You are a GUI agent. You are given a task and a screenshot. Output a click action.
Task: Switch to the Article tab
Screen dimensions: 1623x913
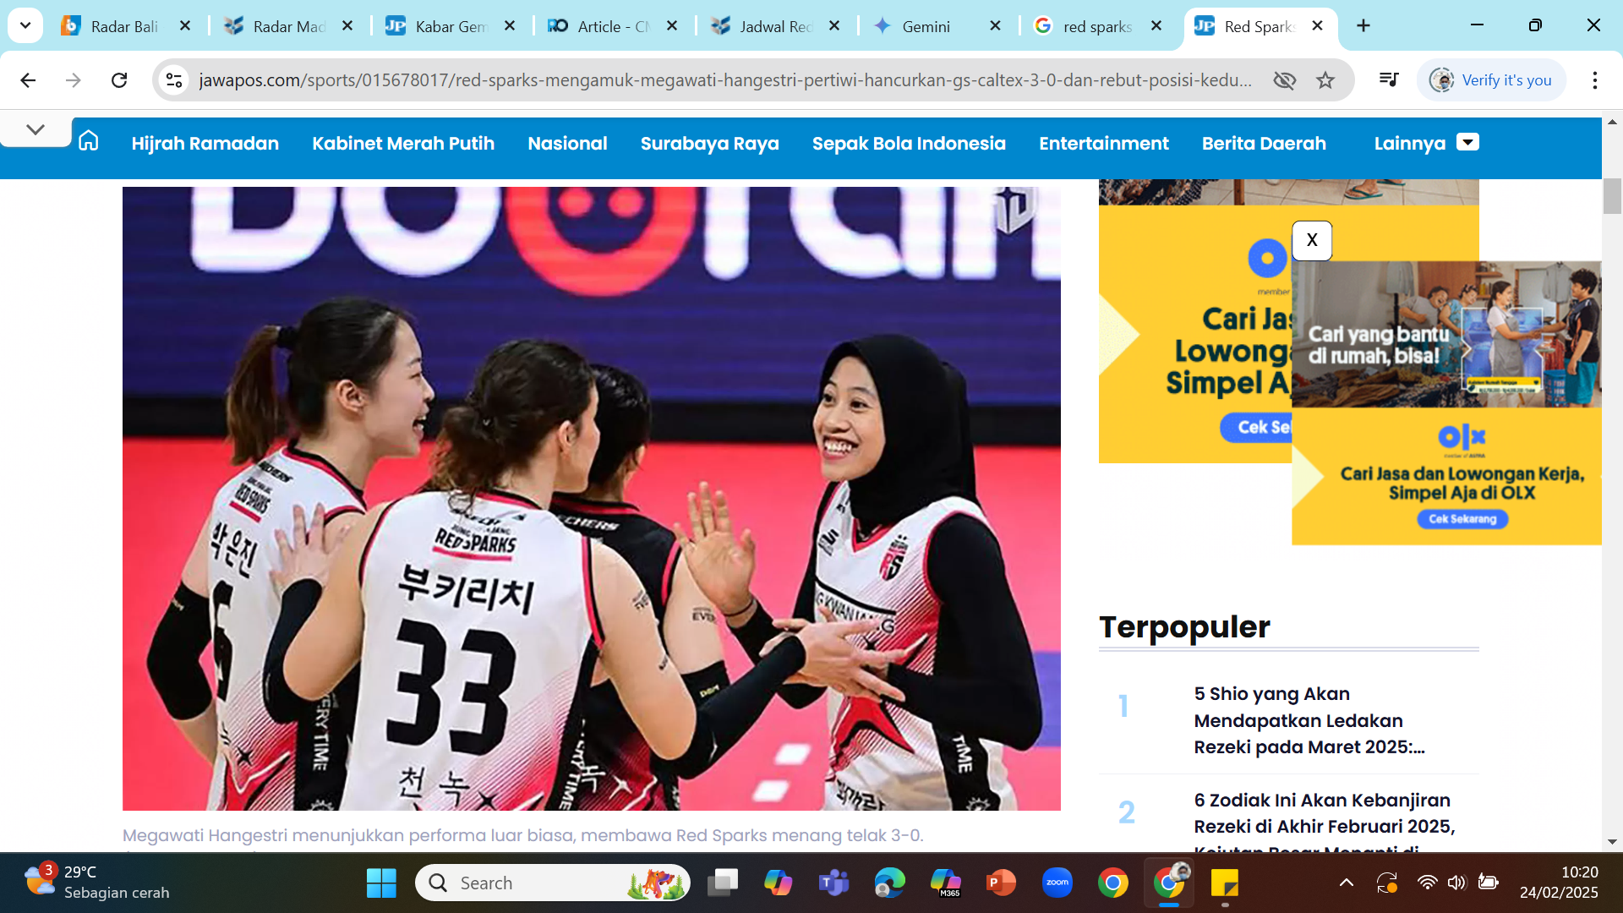pyautogui.click(x=612, y=26)
